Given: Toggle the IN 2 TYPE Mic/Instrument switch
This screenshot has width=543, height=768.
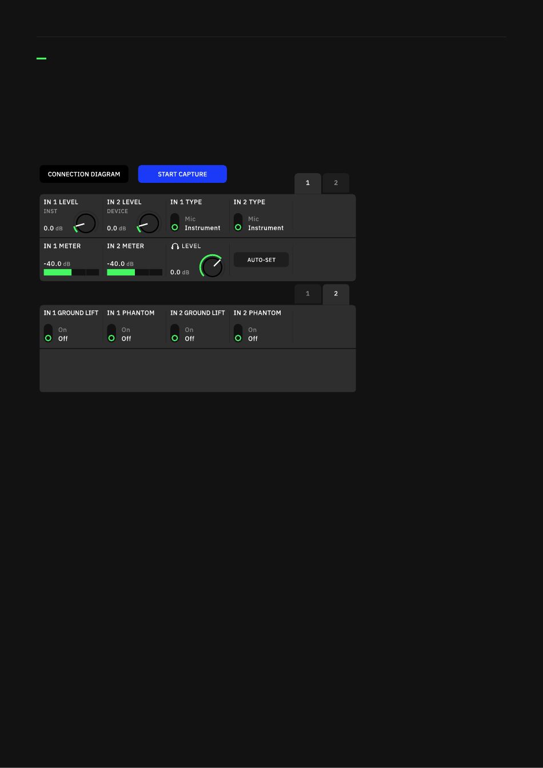Looking at the screenshot, I should [x=238, y=223].
